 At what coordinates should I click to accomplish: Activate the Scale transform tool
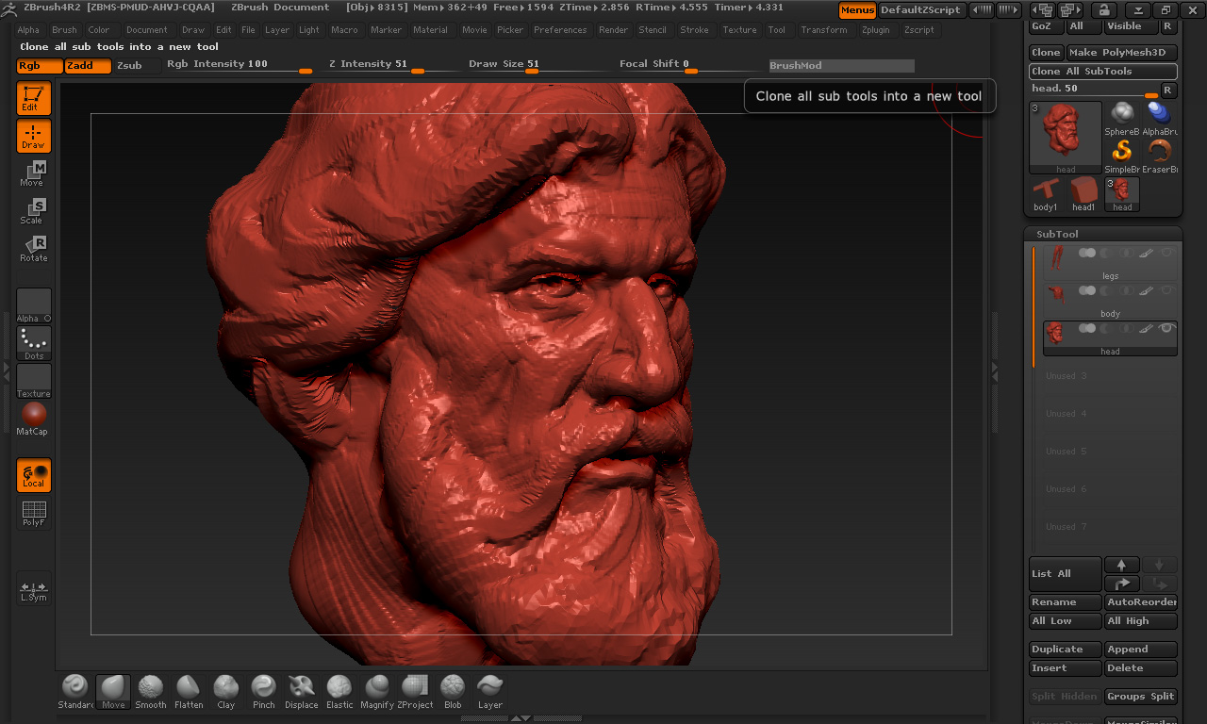[33, 211]
